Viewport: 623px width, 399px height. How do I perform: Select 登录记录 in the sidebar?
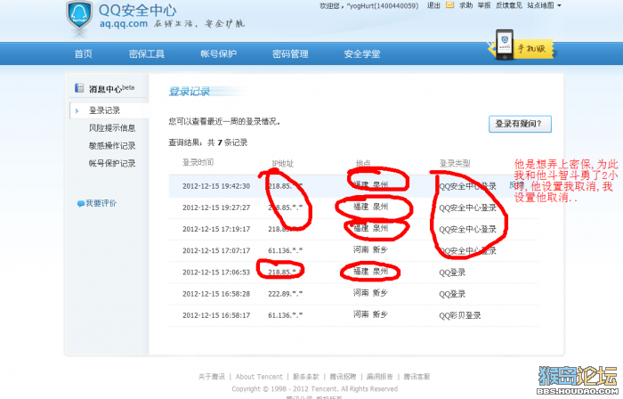pos(104,110)
